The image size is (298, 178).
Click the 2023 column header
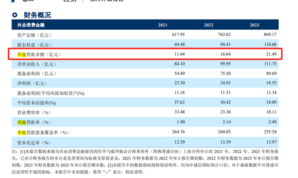click(254, 25)
